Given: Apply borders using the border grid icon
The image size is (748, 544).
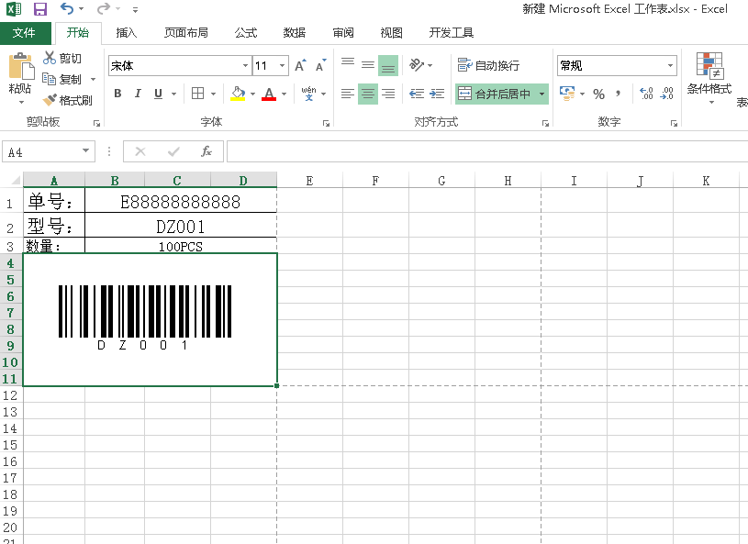Looking at the screenshot, I should click(x=197, y=94).
